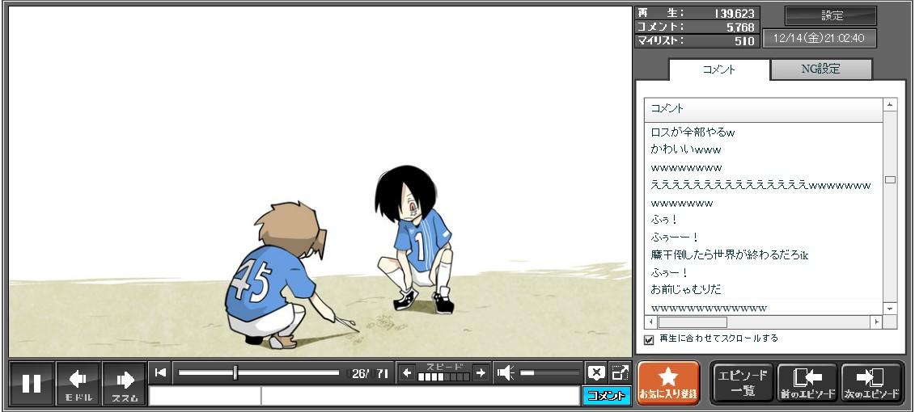
Task: Decrease playback speed with the left arrow
Action: 407,372
